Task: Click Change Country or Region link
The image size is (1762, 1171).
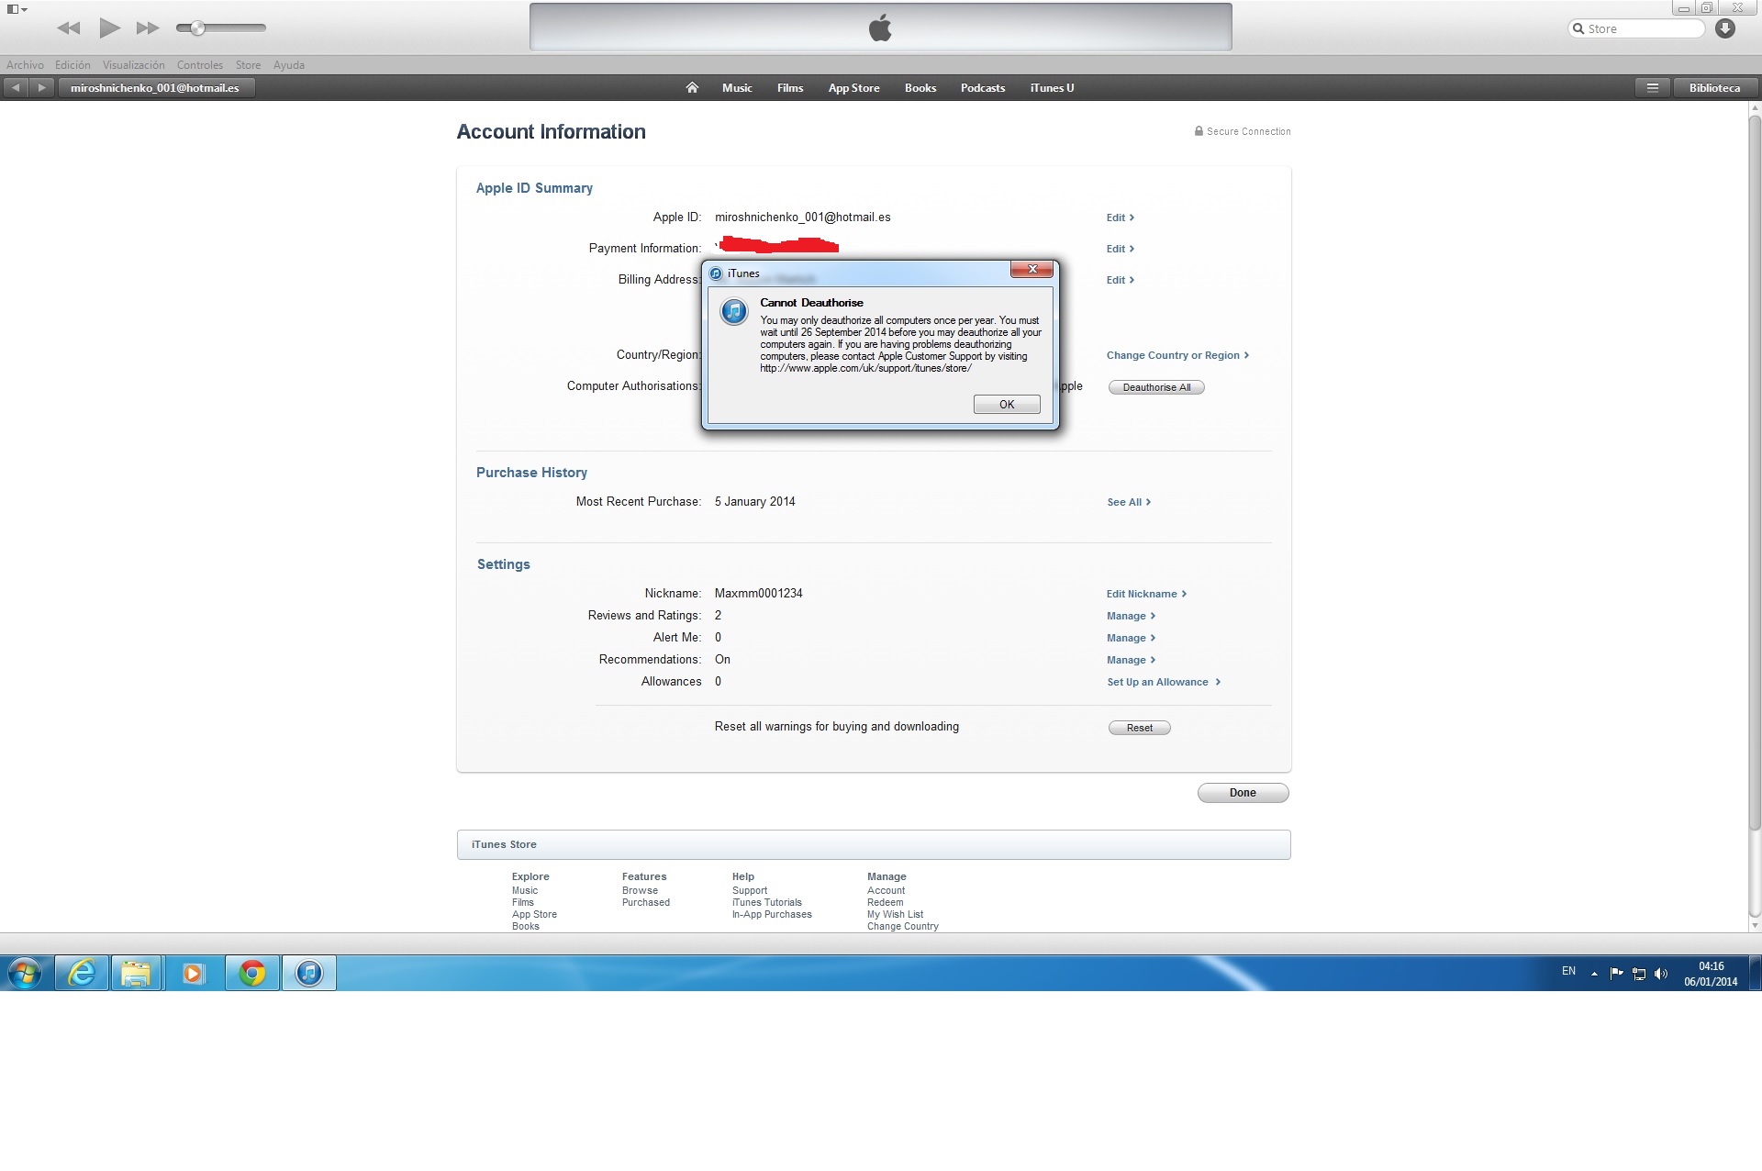Action: point(1177,355)
